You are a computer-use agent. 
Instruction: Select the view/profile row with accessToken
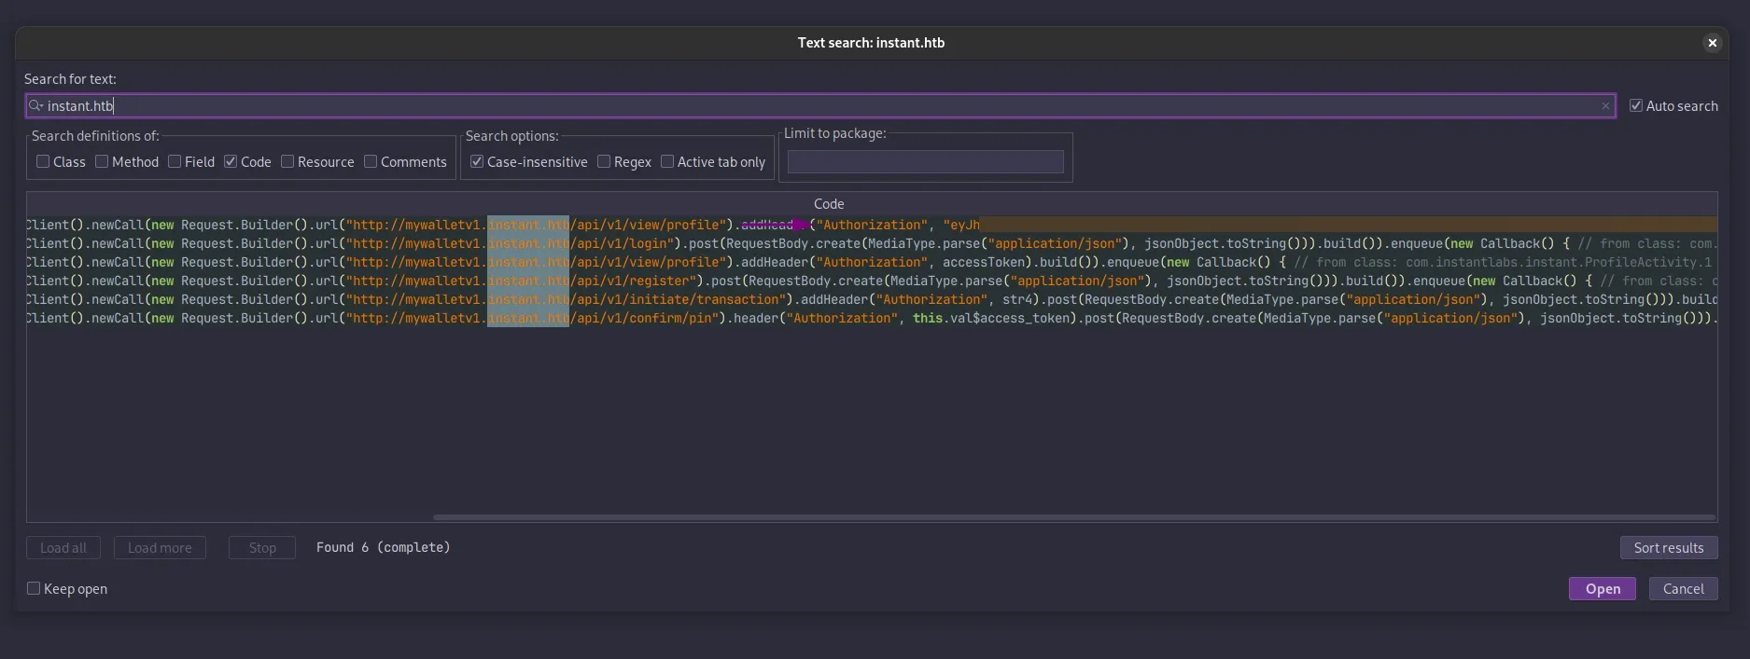[x=872, y=262]
